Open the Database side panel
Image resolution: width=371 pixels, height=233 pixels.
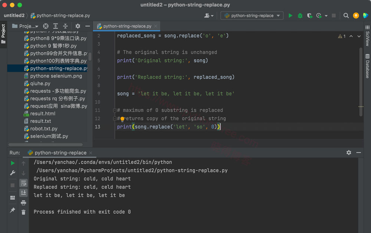coord(367,66)
